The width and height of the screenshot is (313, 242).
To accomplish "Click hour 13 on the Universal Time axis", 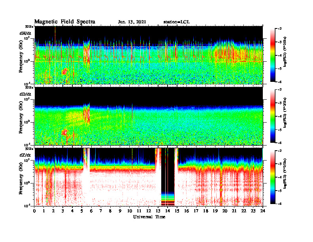I will [158, 211].
